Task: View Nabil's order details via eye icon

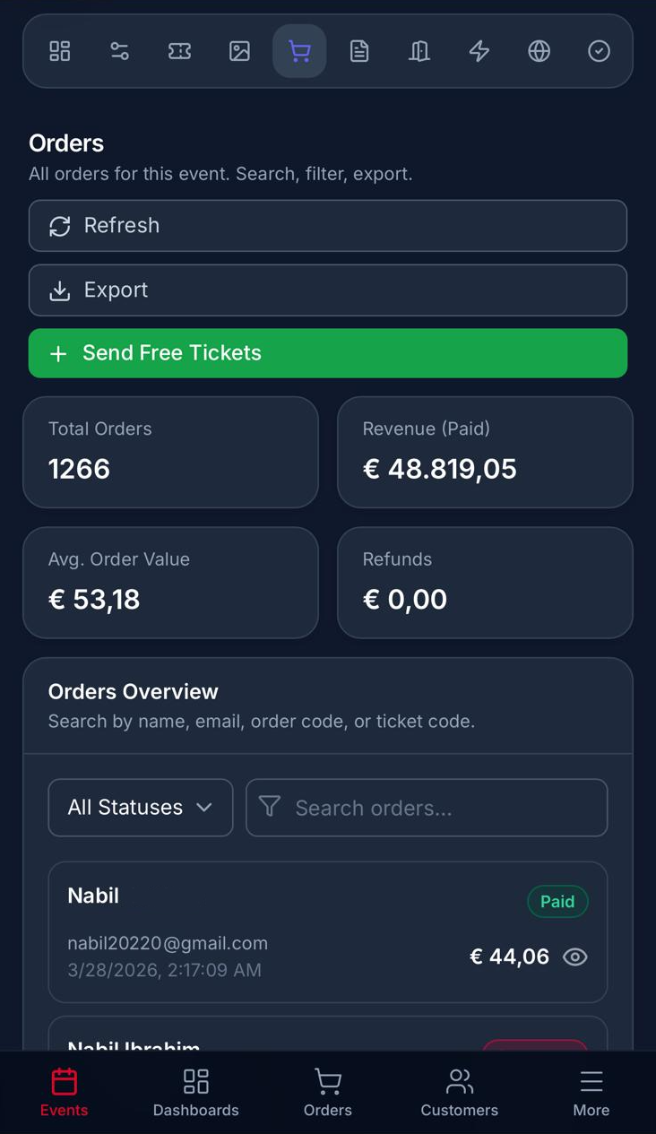Action: coord(574,957)
